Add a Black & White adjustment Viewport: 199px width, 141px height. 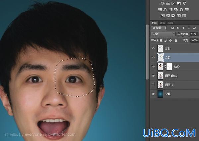(170, 10)
